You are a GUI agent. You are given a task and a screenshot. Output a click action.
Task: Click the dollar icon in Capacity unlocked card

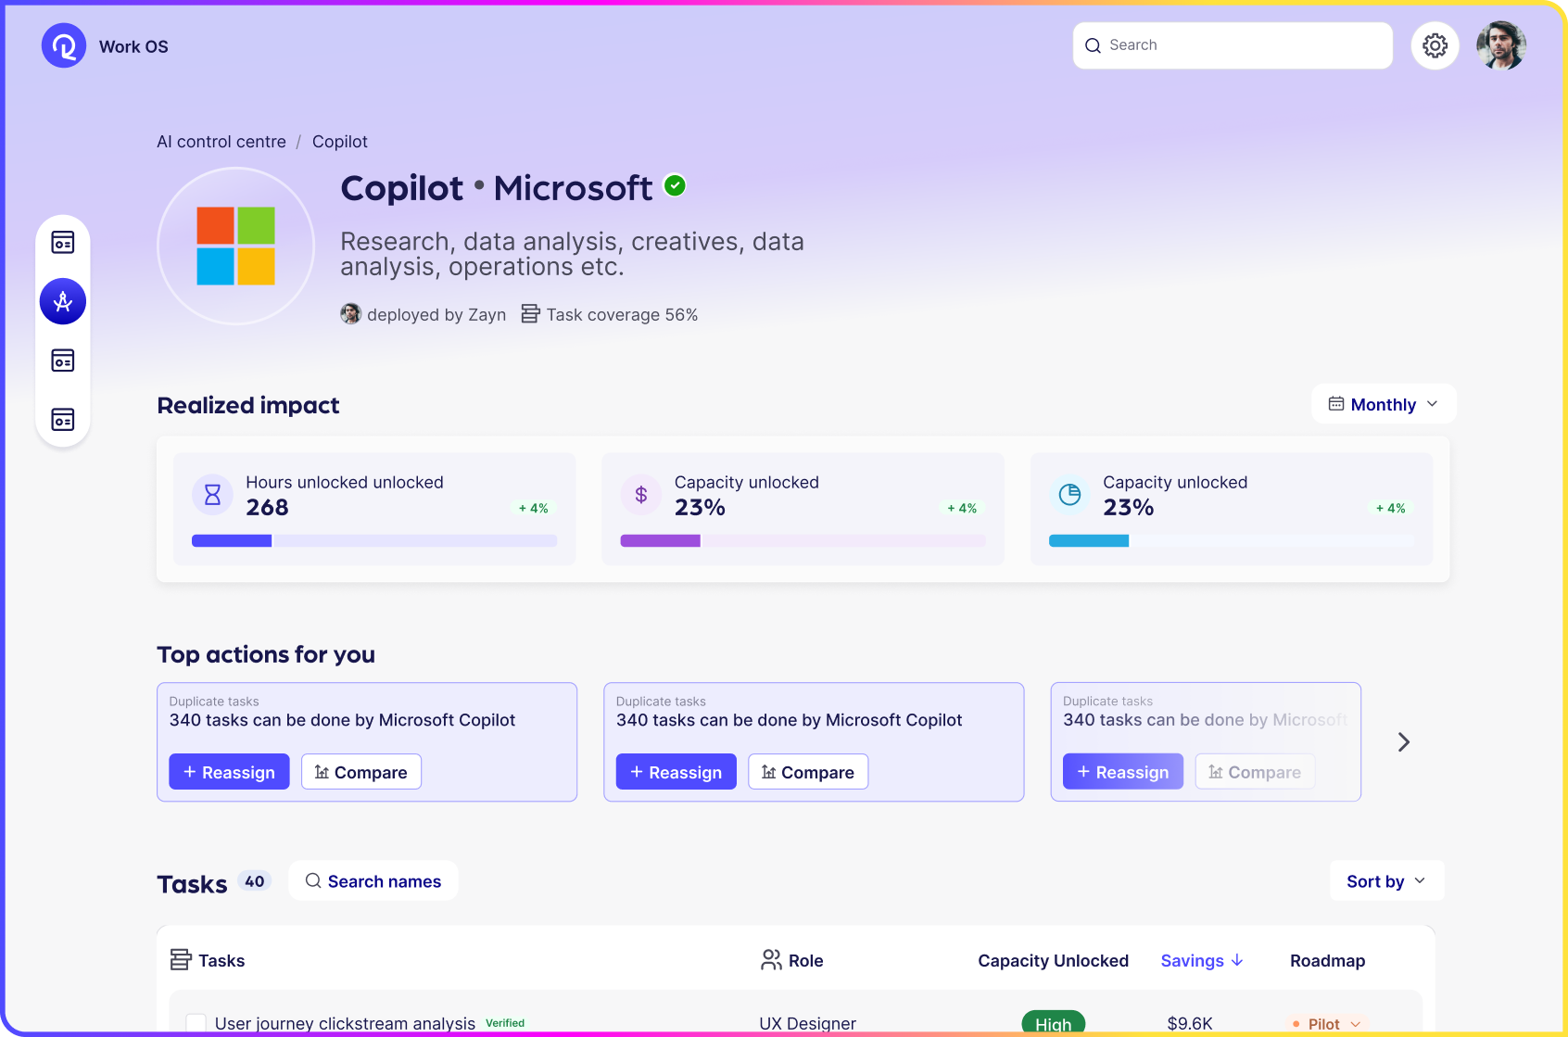[x=640, y=495]
